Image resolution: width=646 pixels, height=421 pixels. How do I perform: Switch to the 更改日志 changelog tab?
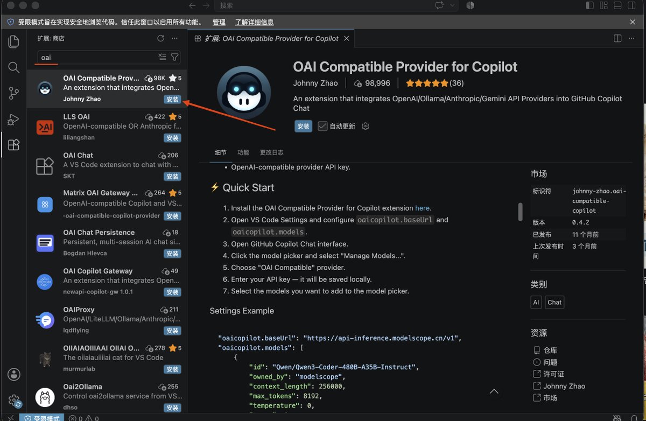[x=271, y=152]
